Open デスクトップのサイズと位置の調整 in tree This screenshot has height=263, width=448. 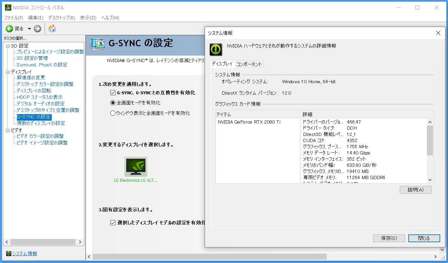48,110
